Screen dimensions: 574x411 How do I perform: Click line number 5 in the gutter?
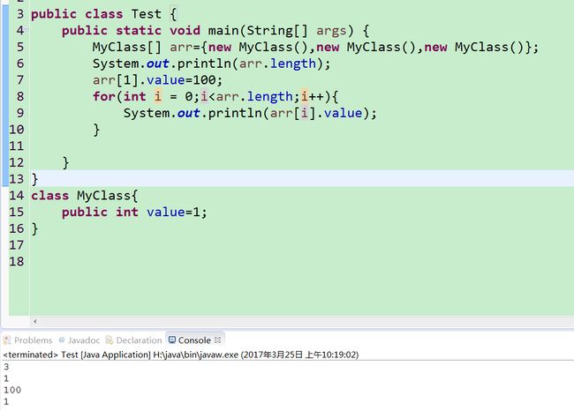(x=20, y=47)
